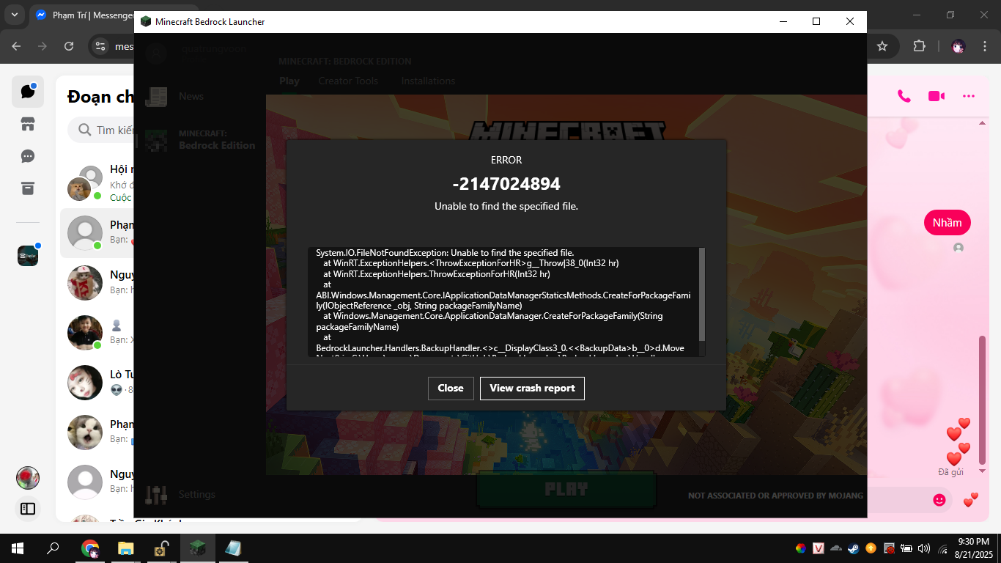Open Chrome profile avatar
This screenshot has width=1001, height=563.
(x=958, y=46)
